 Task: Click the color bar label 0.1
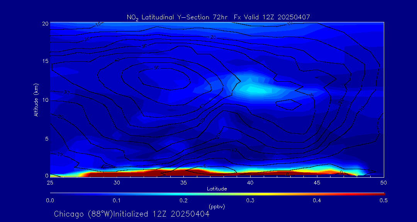(117, 200)
